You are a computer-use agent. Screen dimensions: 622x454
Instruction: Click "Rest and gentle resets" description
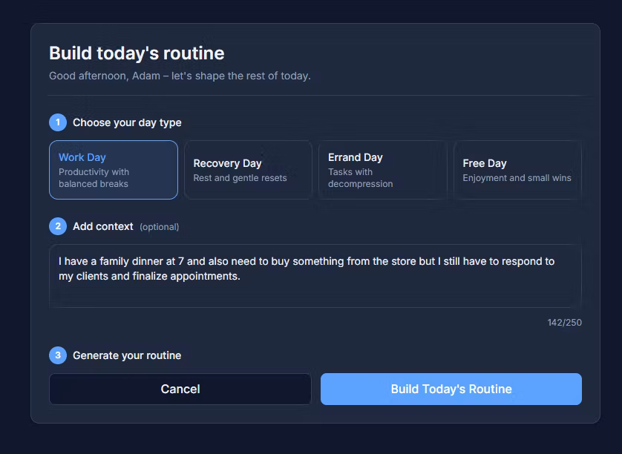240,178
